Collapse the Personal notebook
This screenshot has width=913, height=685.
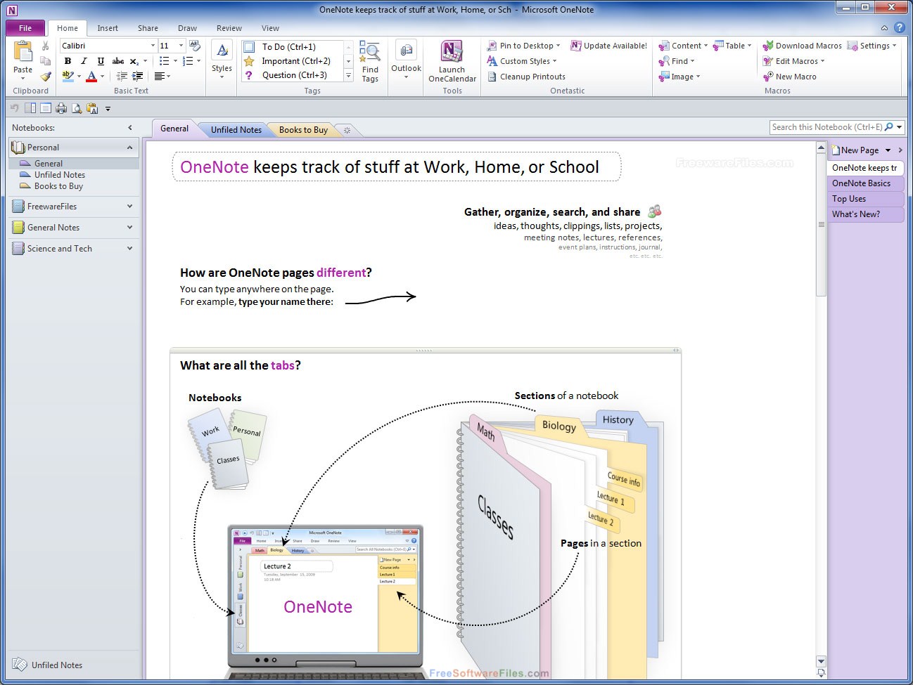click(x=130, y=148)
